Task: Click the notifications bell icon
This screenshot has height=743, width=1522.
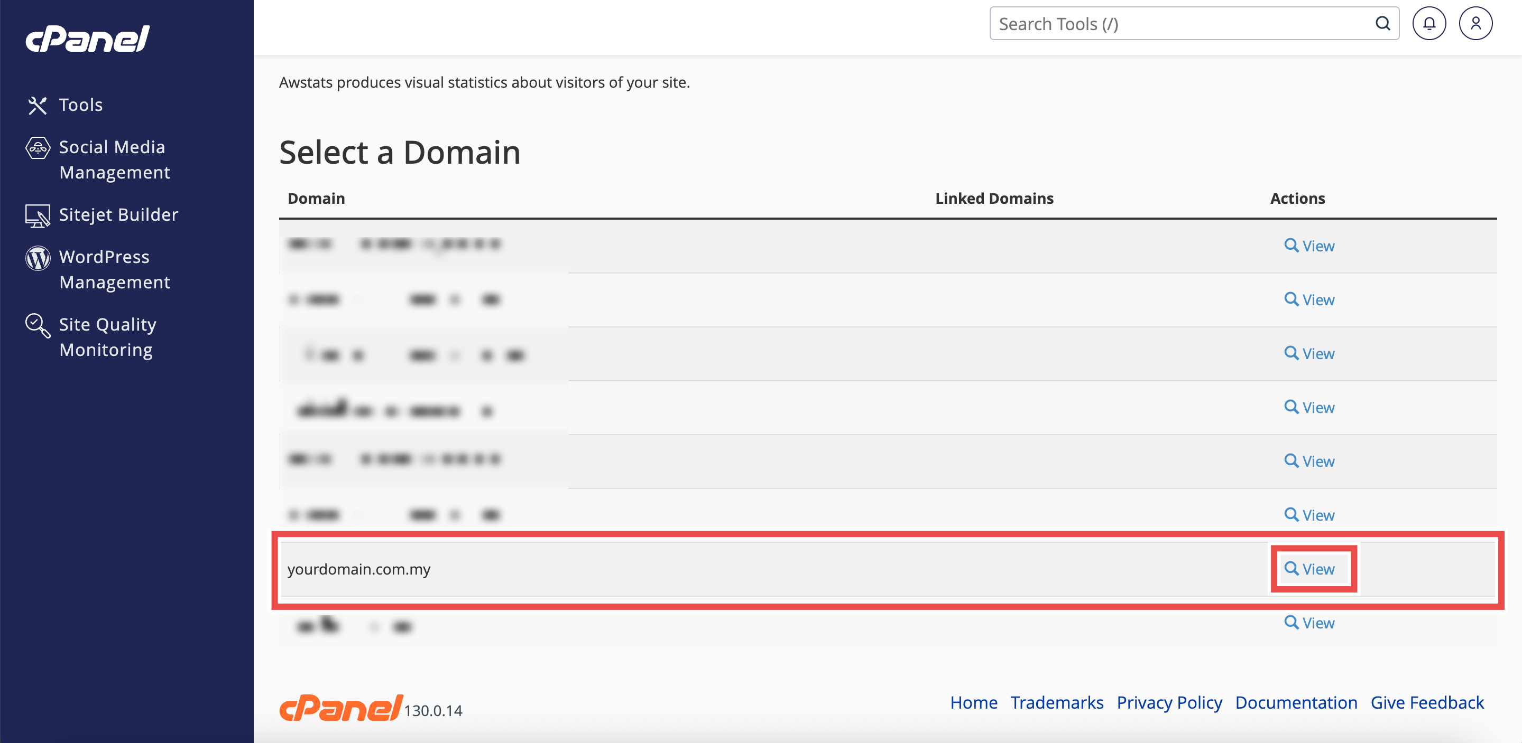Action: 1428,24
